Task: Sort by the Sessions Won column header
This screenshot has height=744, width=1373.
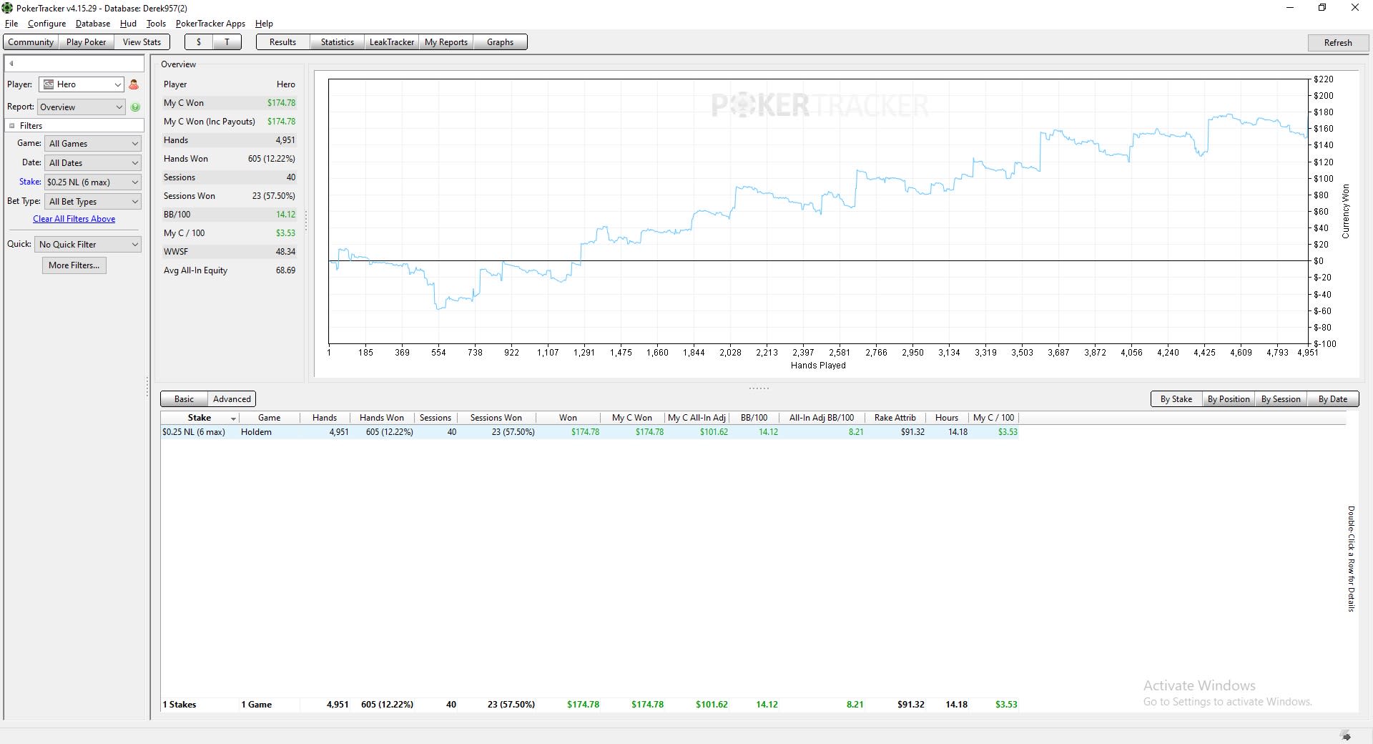Action: 496,418
